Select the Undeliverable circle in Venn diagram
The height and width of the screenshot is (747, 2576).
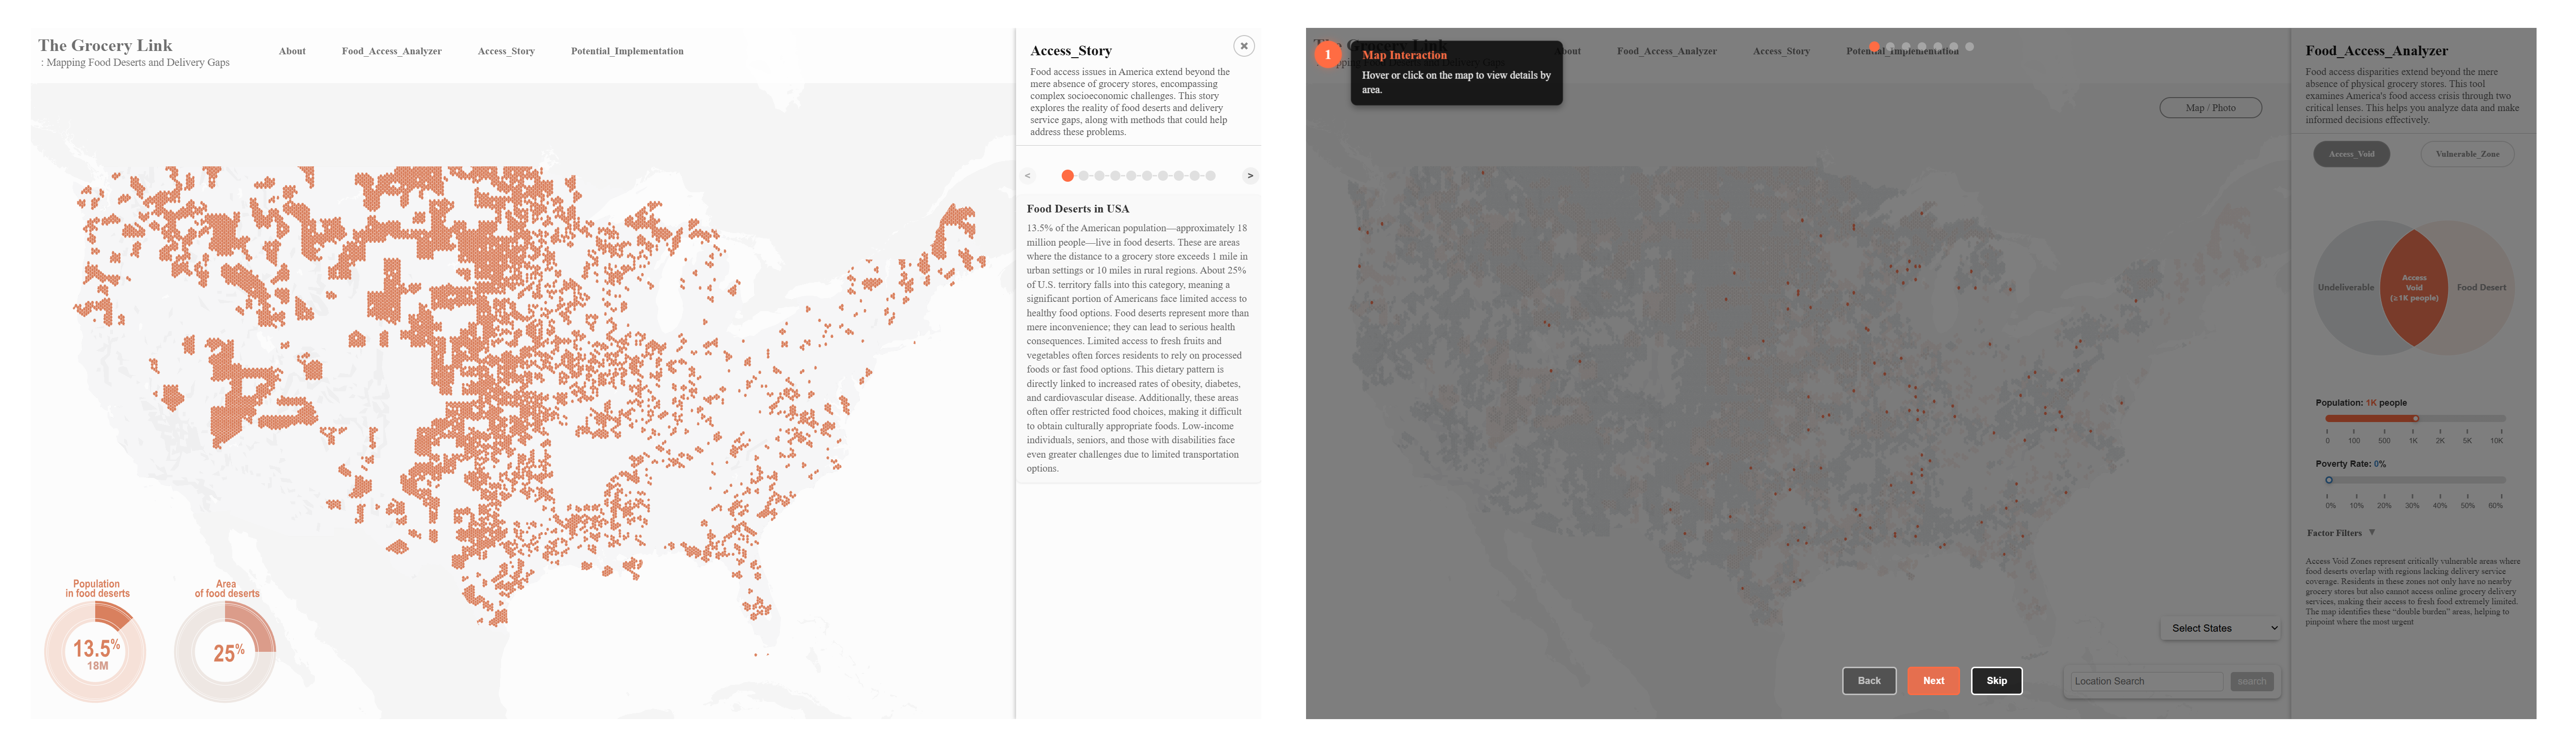pos(2345,288)
